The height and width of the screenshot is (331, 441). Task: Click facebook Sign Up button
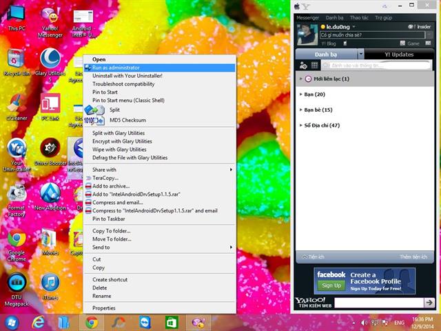tap(331, 285)
